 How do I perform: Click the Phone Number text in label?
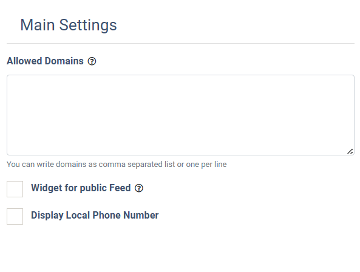coord(126,216)
